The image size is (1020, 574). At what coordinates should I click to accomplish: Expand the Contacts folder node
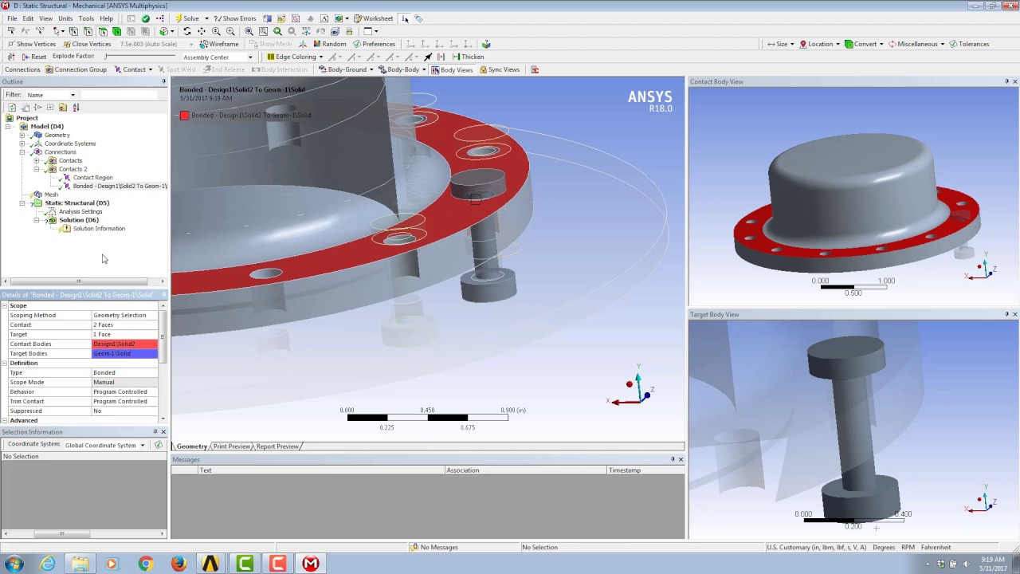click(x=37, y=160)
